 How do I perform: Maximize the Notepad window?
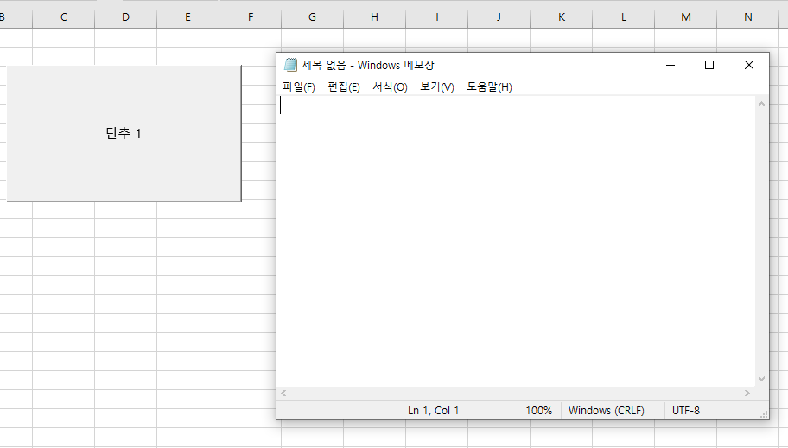[709, 65]
